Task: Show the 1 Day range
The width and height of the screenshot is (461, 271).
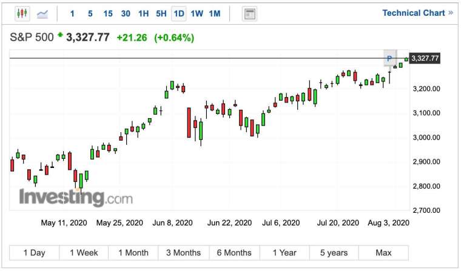Action: click(x=35, y=253)
